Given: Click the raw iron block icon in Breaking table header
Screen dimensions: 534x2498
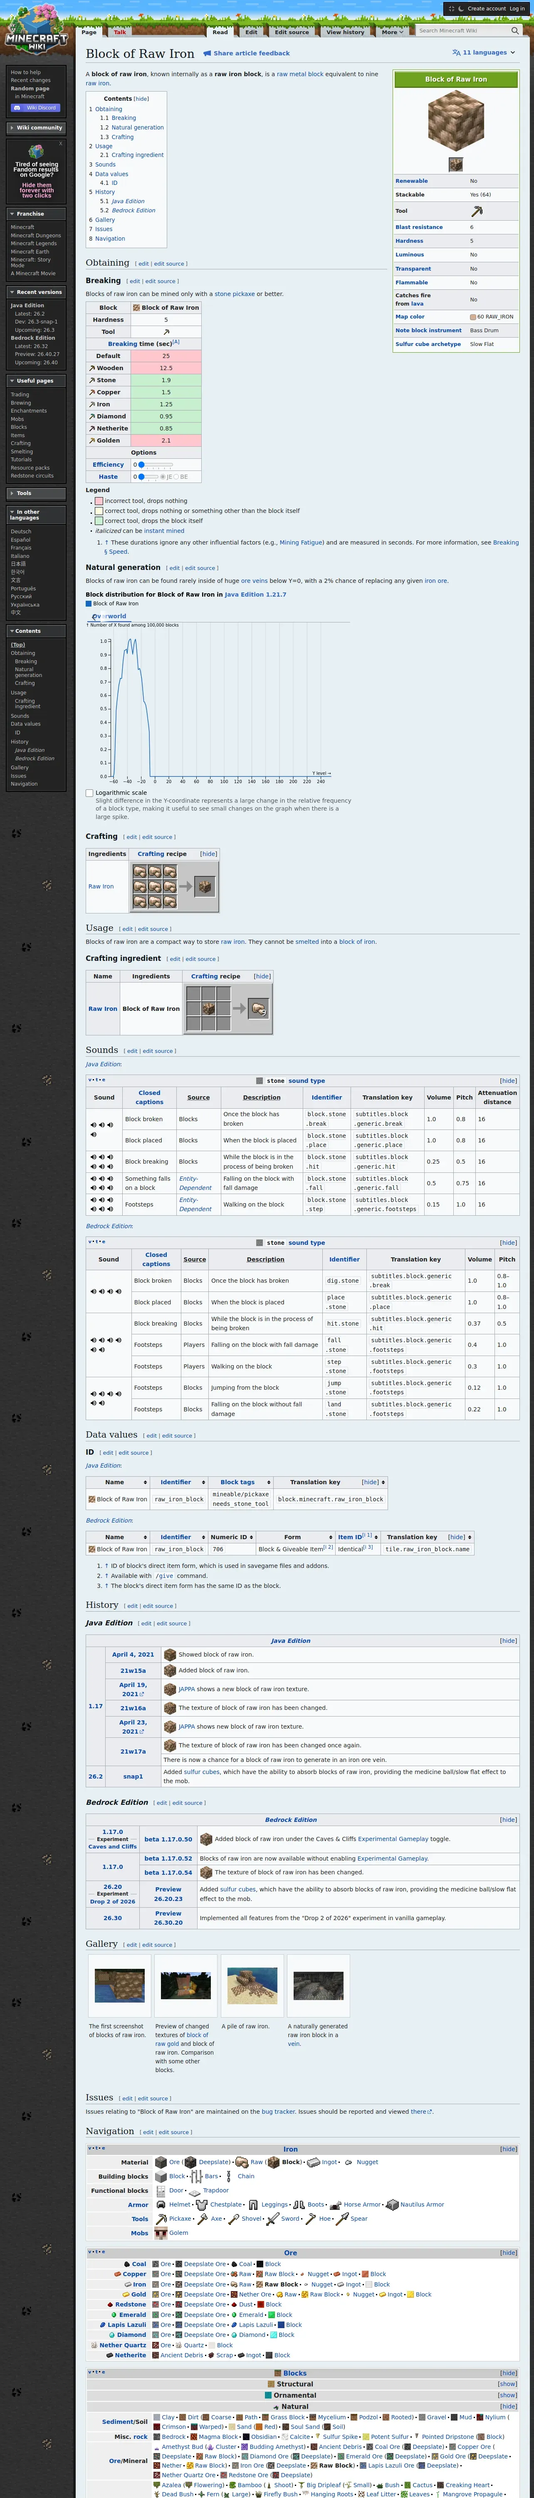Looking at the screenshot, I should (137, 307).
